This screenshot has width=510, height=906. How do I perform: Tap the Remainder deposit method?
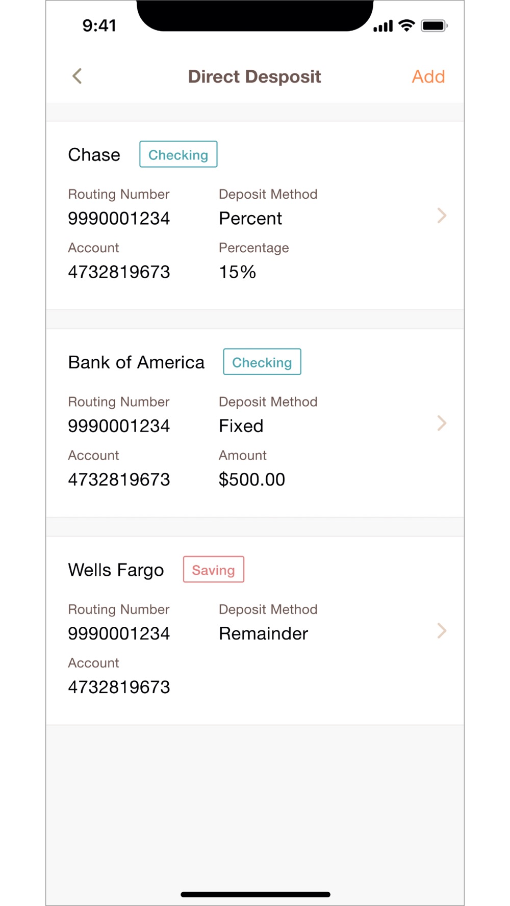263,634
